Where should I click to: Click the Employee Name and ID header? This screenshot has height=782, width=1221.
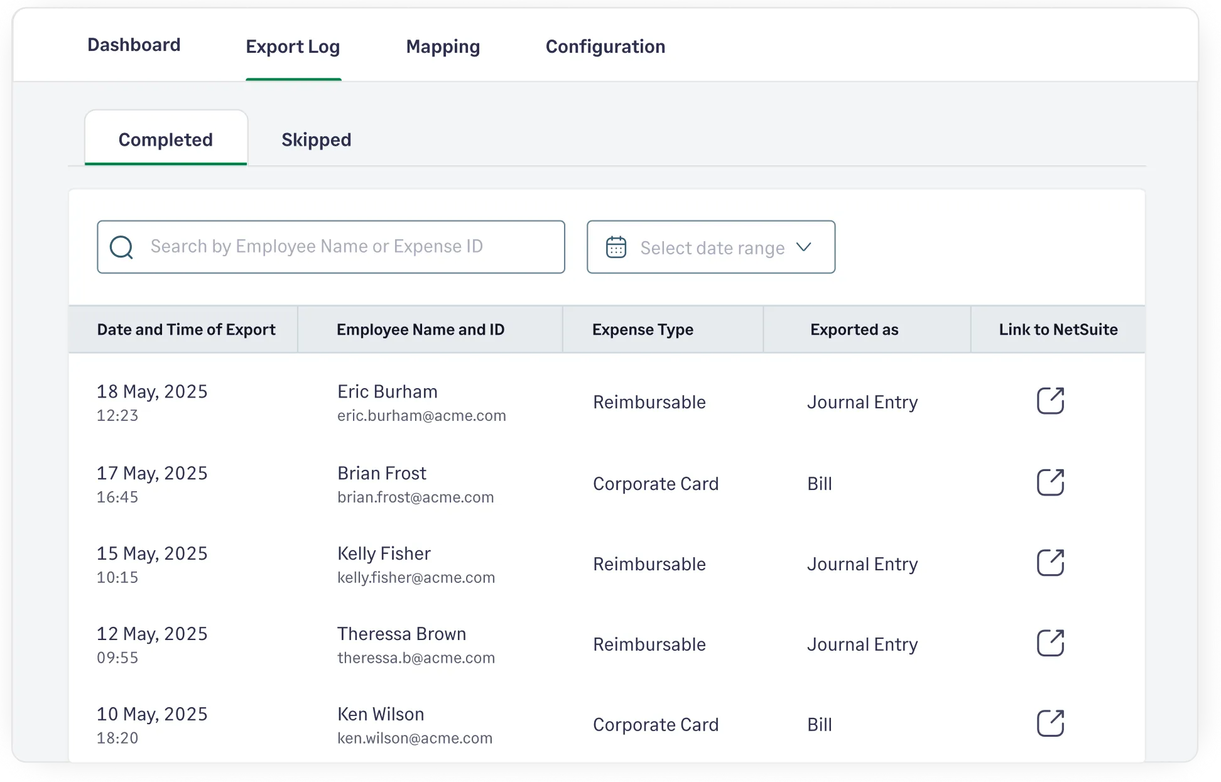420,329
